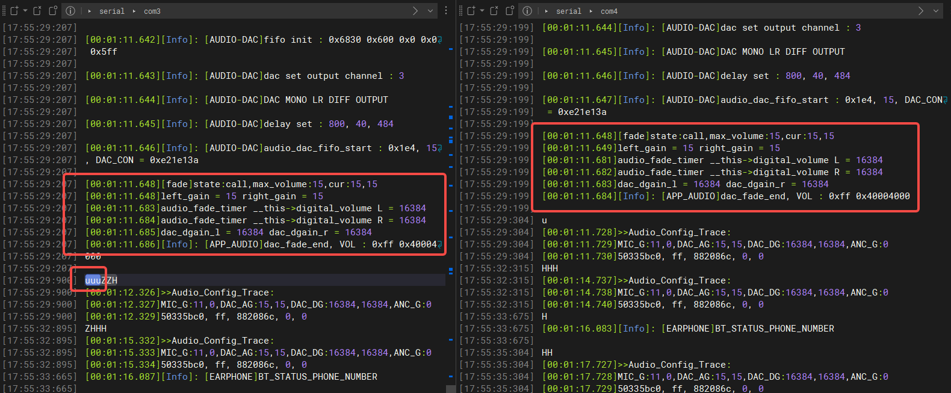Click the session record icon in com4 pane
The height and width of the screenshot is (393, 951).
tap(510, 11)
